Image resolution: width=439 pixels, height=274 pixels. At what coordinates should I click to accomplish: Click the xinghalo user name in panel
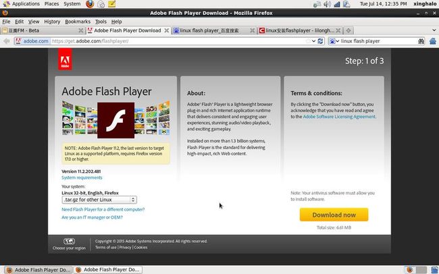425,3
